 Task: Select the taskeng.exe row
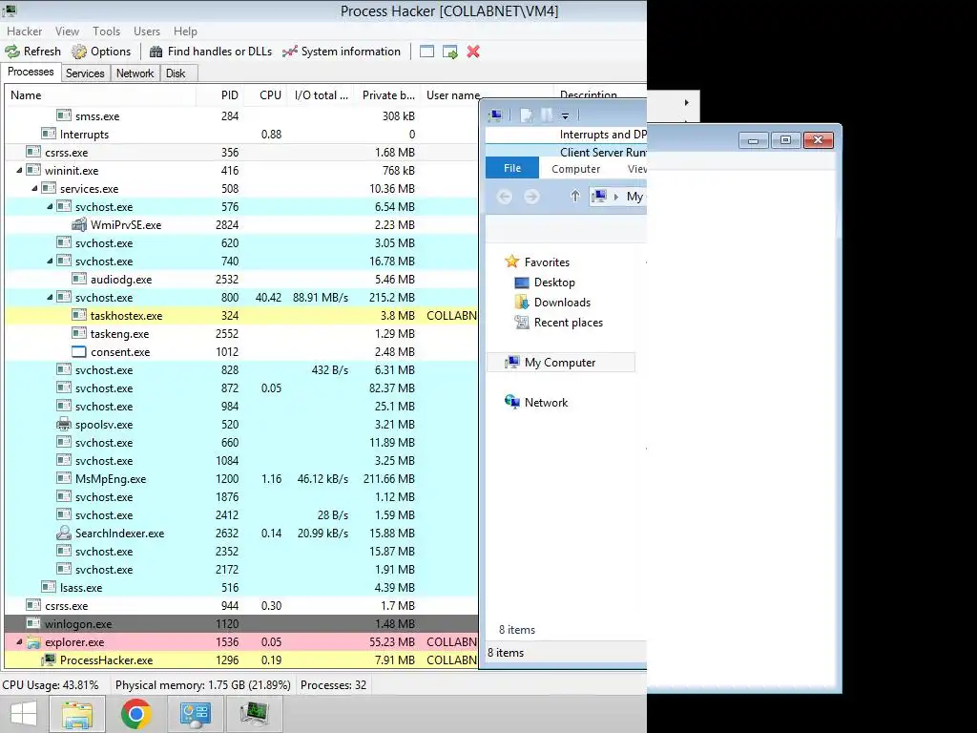[x=241, y=333]
